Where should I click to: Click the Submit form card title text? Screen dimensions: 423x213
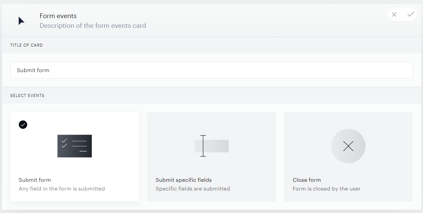tap(35, 180)
